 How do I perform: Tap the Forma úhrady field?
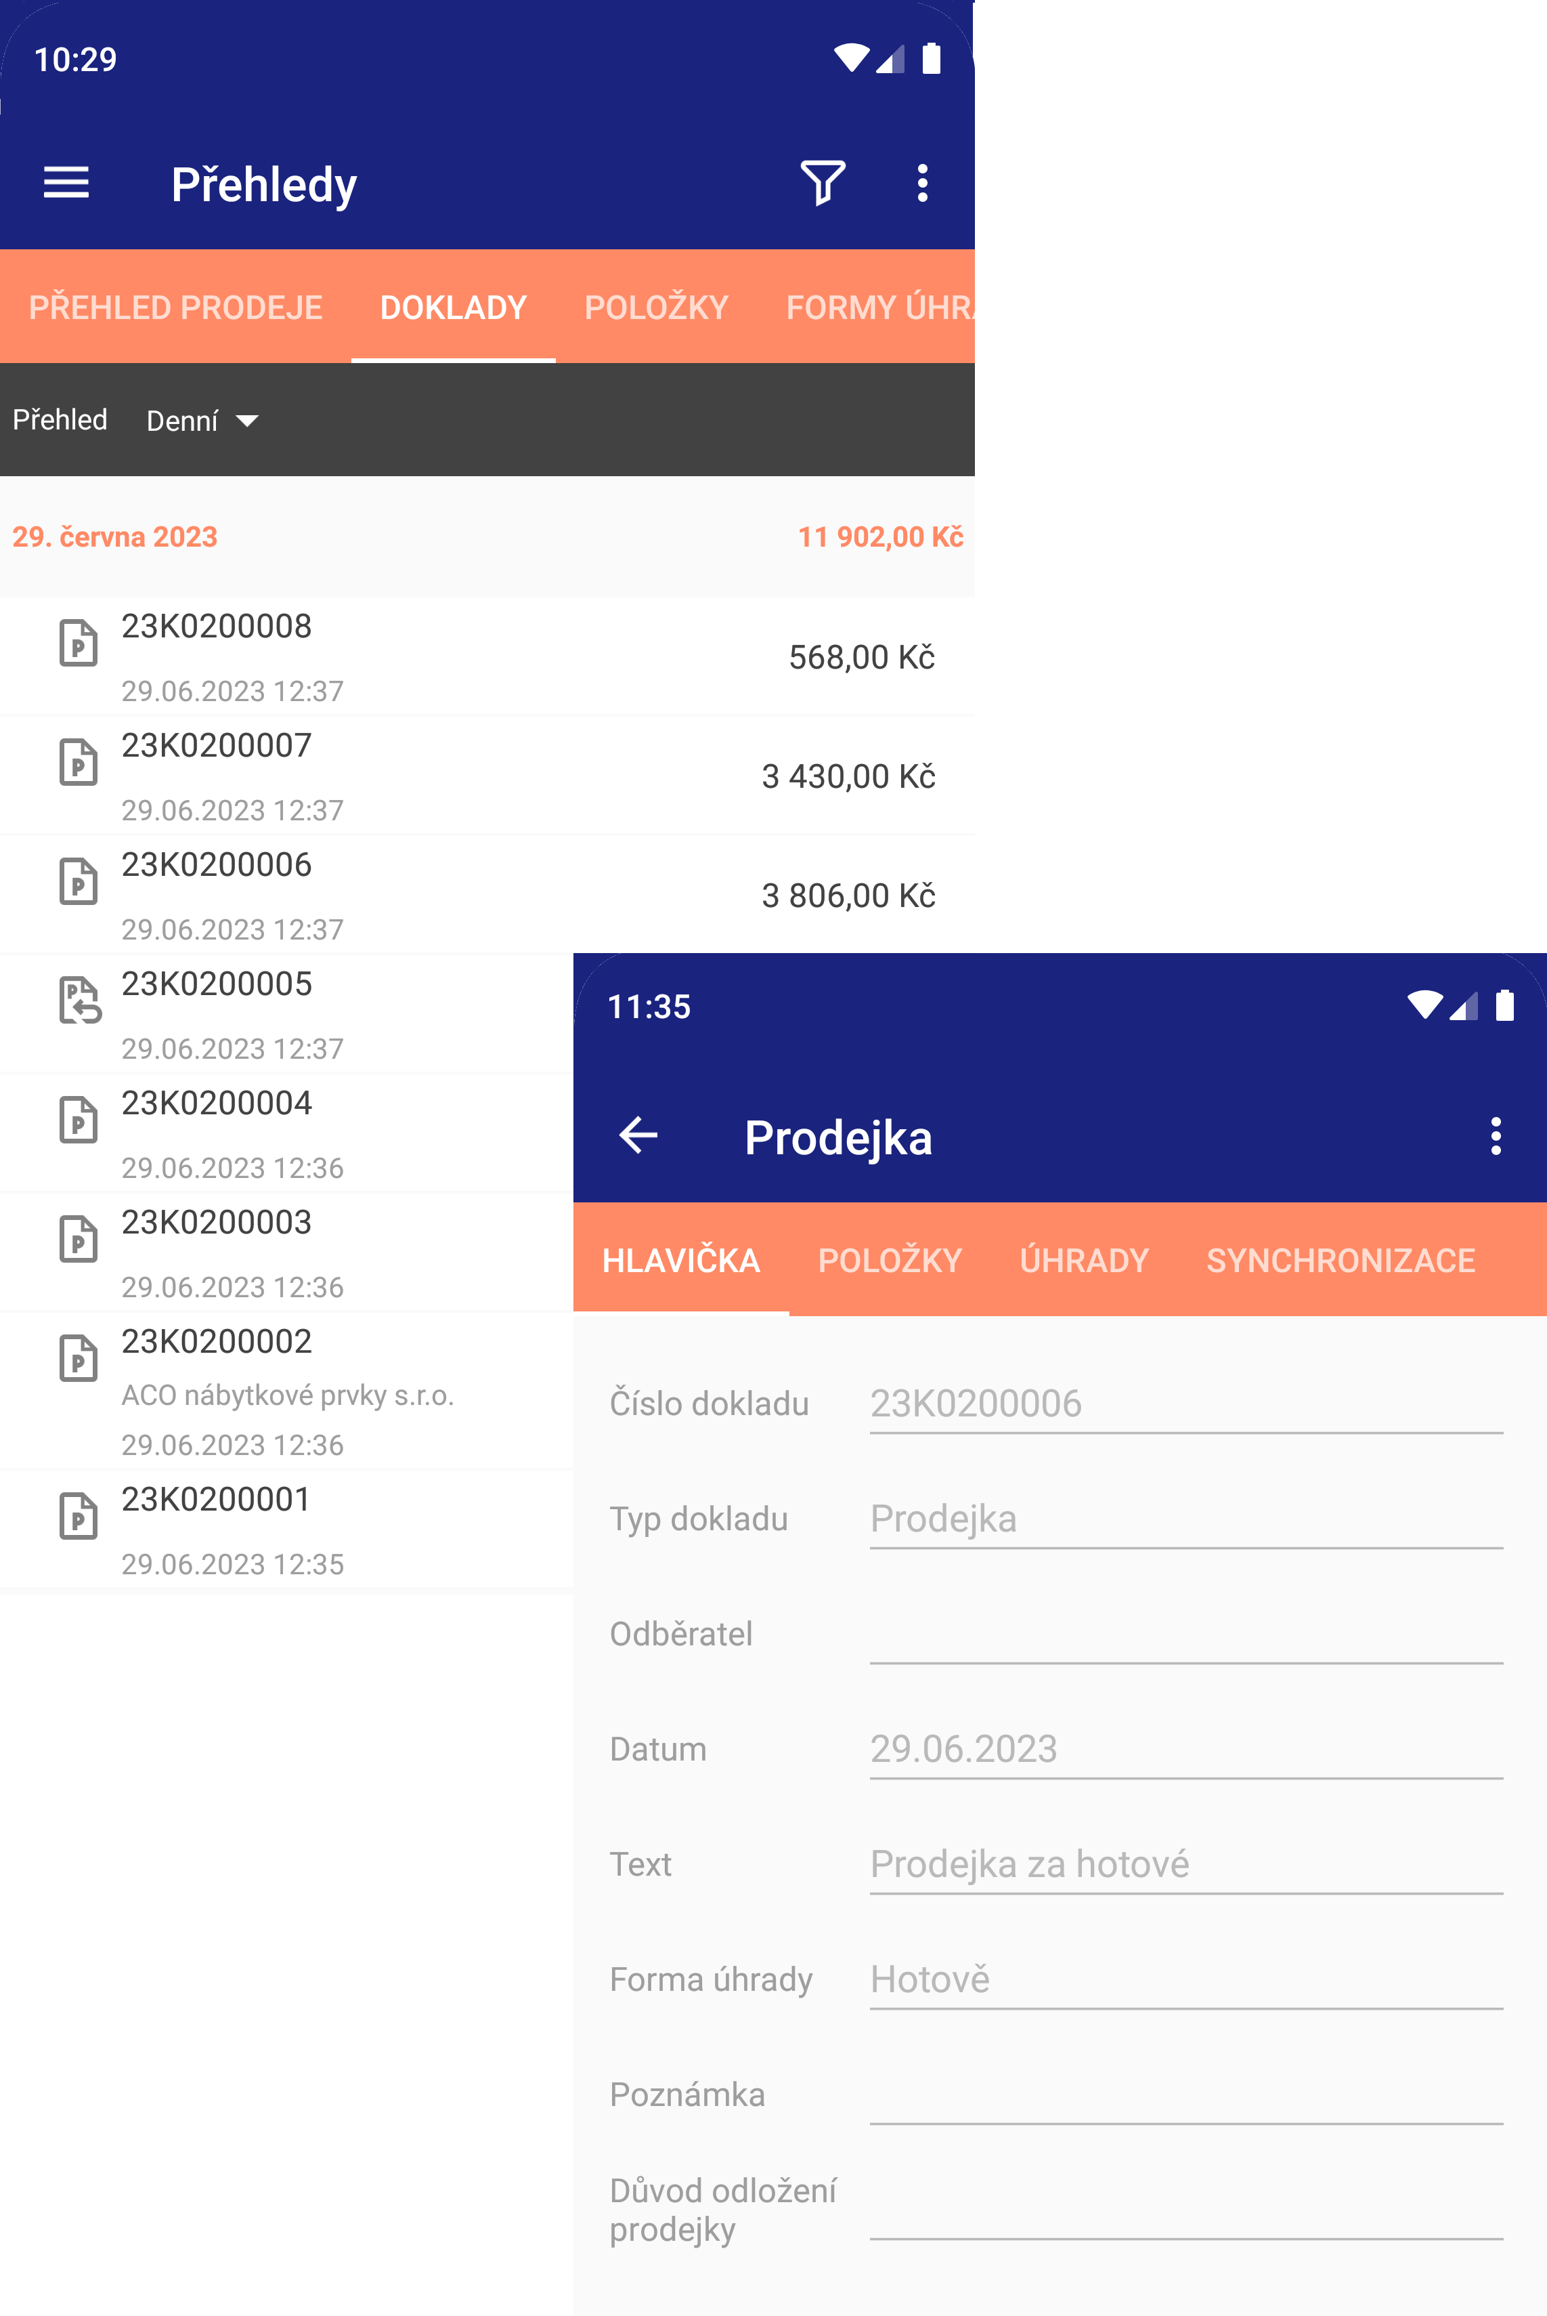point(1186,1979)
